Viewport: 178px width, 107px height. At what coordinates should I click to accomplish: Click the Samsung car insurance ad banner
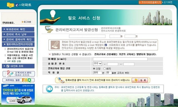click(x=18, y=94)
